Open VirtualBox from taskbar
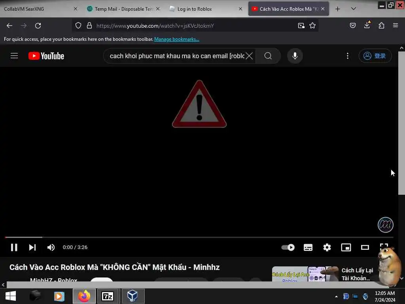 click(x=132, y=296)
